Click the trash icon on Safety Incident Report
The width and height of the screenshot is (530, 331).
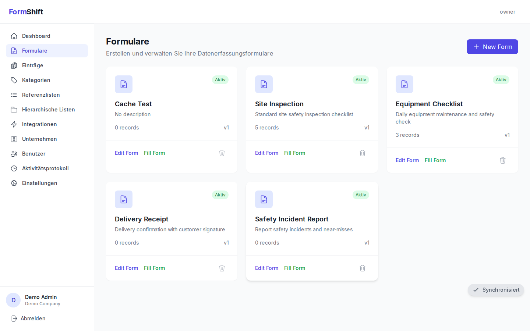(363, 268)
